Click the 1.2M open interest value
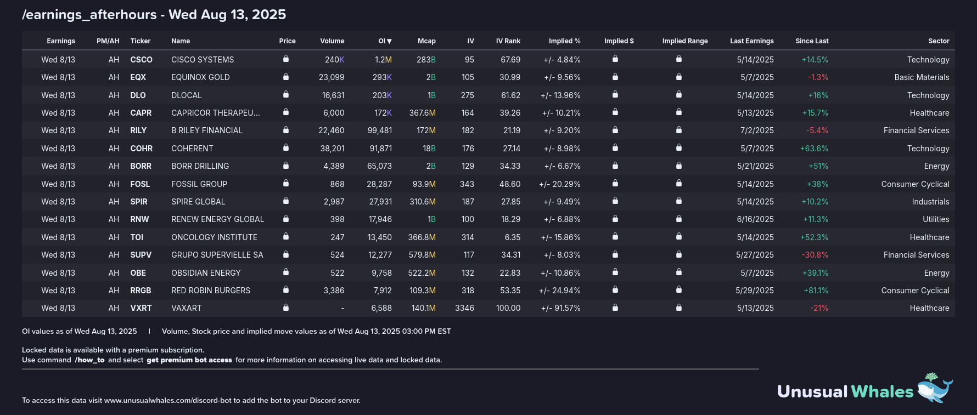Image resolution: width=977 pixels, height=415 pixels. [x=383, y=60]
